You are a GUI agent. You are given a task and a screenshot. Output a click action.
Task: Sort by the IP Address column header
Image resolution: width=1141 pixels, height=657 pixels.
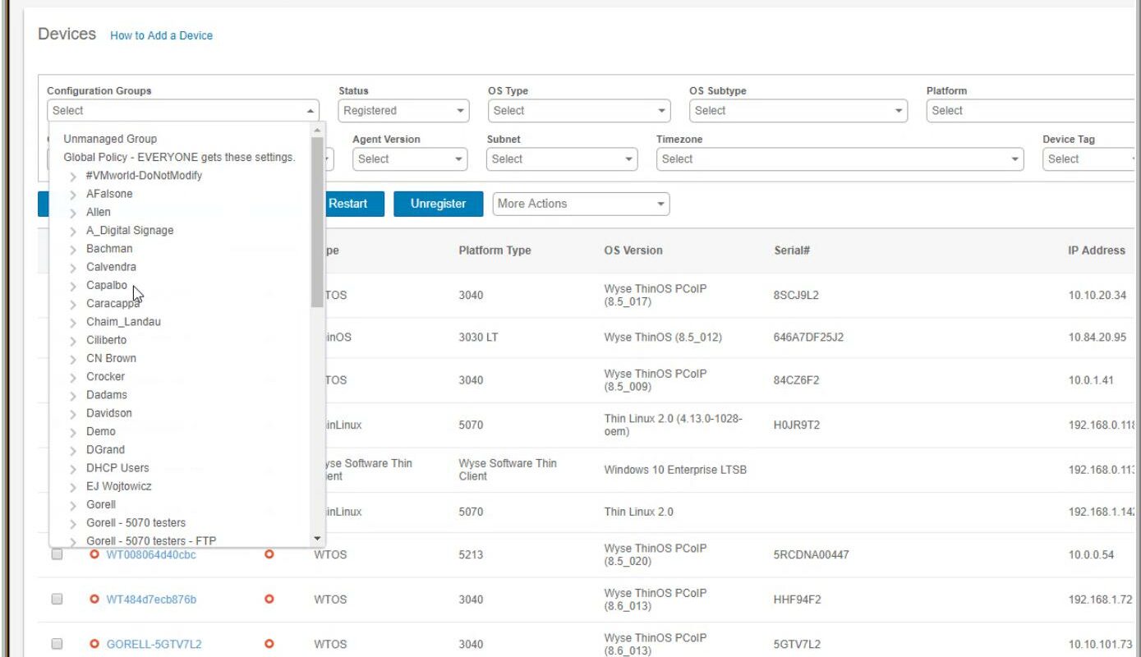coord(1097,250)
